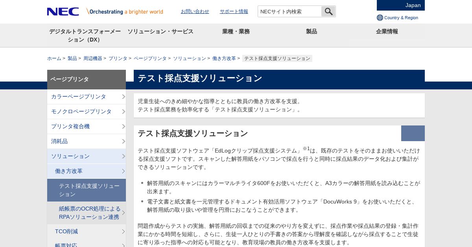Screen dimensions: 472x247
Task: Expand the モノクロページプリンタ chevron
Action: point(123,111)
